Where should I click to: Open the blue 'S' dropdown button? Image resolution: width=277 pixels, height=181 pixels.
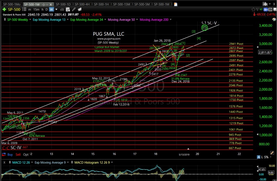coord(266,9)
